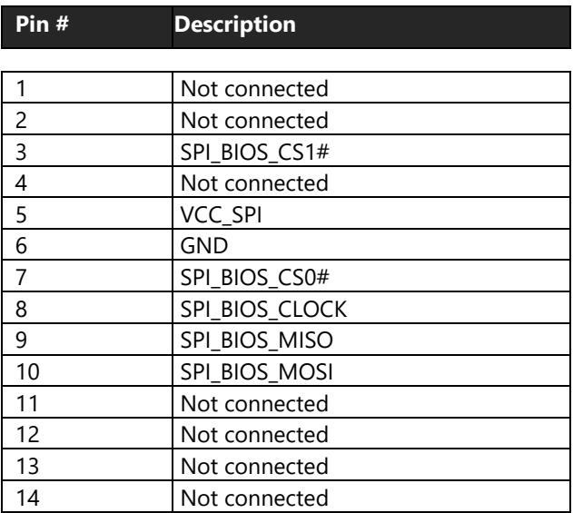The image size is (573, 513).
Task: Click the SPI_BIOS_MOSI description cell
Action: pos(371,370)
